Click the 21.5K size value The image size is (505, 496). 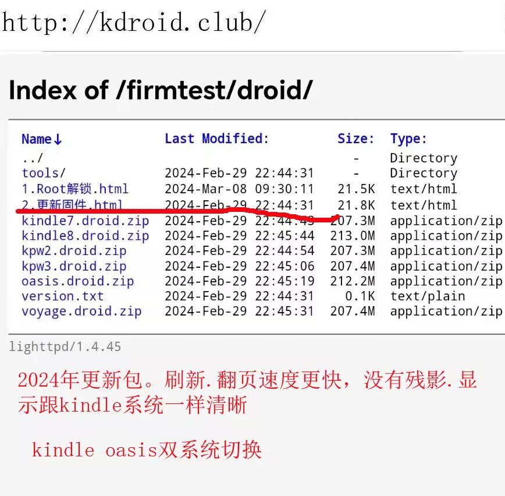point(356,189)
